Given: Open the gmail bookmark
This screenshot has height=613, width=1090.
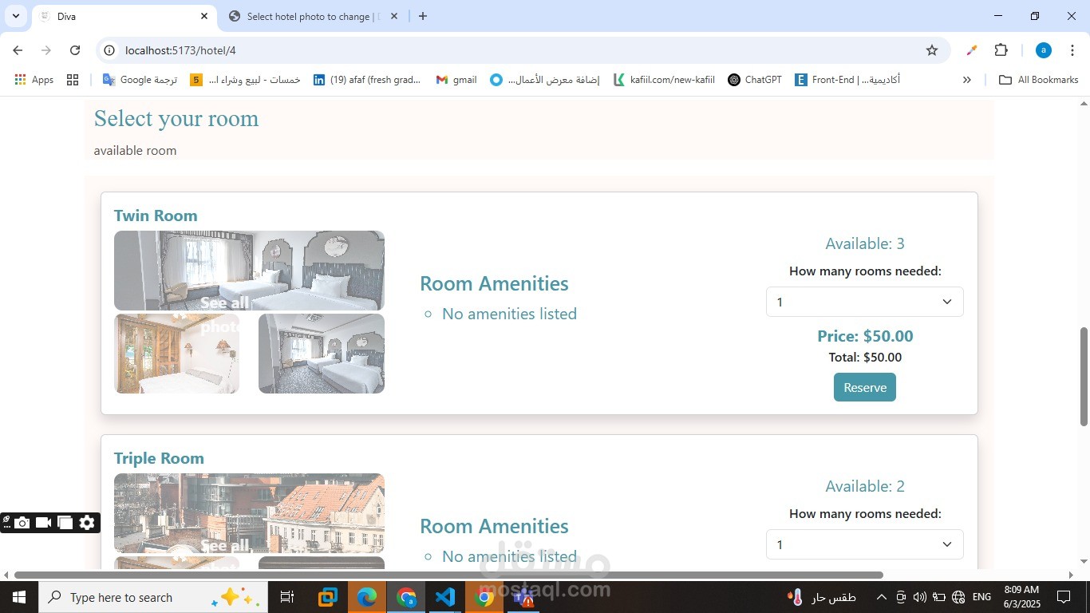Looking at the screenshot, I should coord(456,80).
